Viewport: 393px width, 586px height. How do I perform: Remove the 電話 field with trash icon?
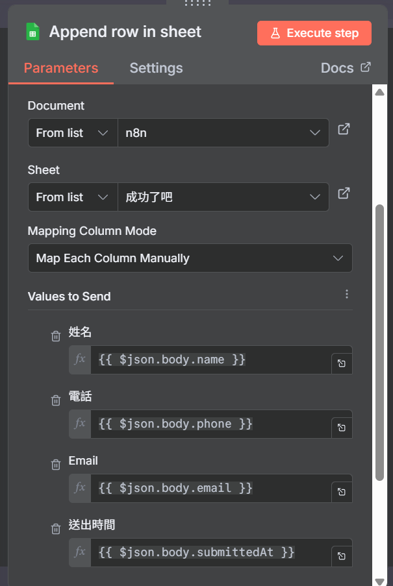click(56, 400)
